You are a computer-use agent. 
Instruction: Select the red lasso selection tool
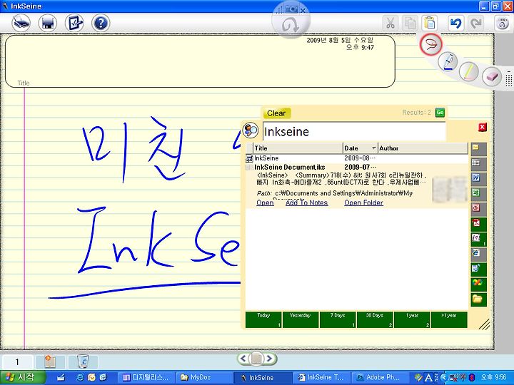click(x=431, y=44)
